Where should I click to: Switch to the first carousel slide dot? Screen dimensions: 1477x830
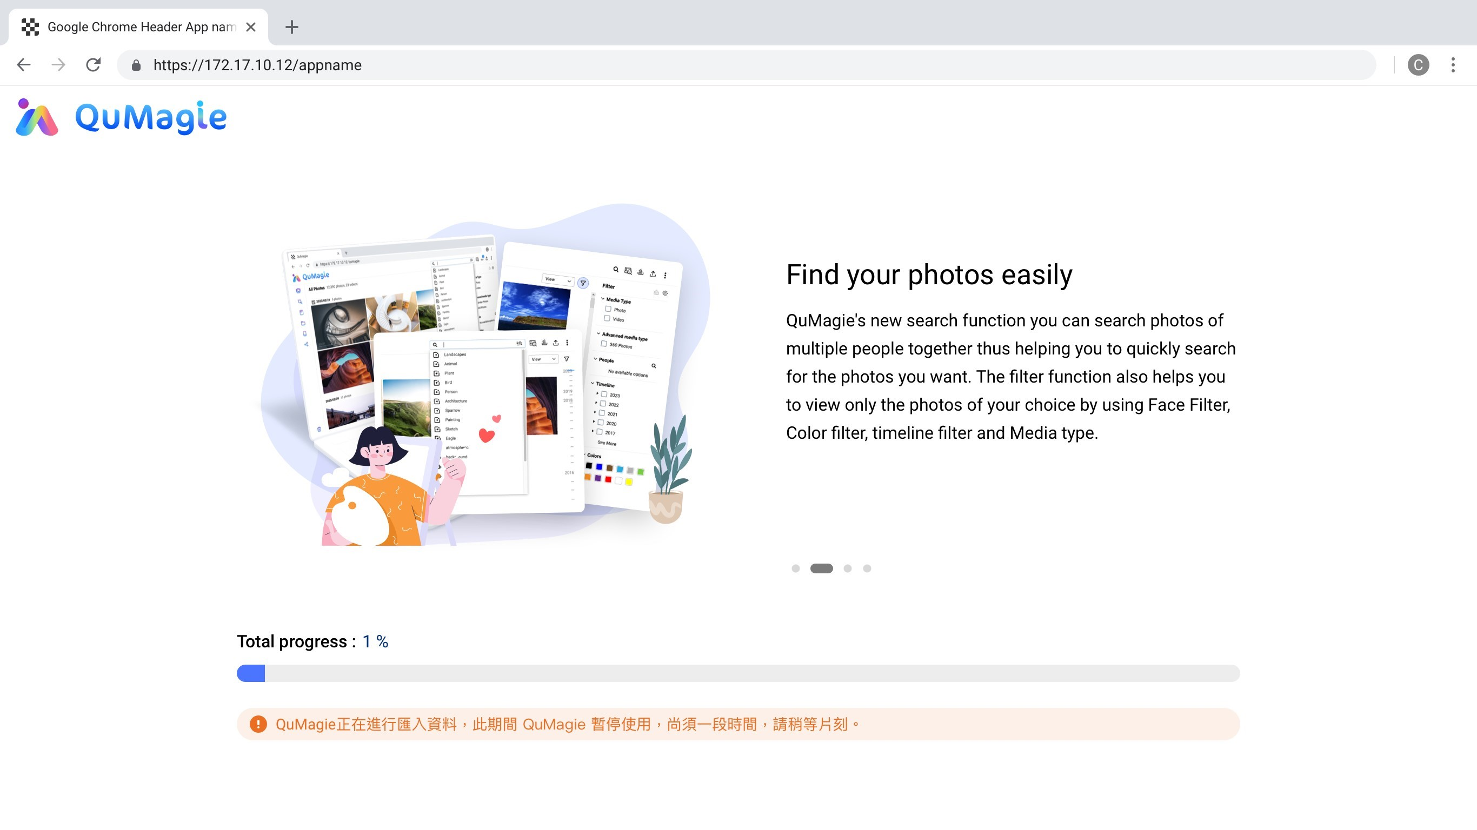coord(795,568)
